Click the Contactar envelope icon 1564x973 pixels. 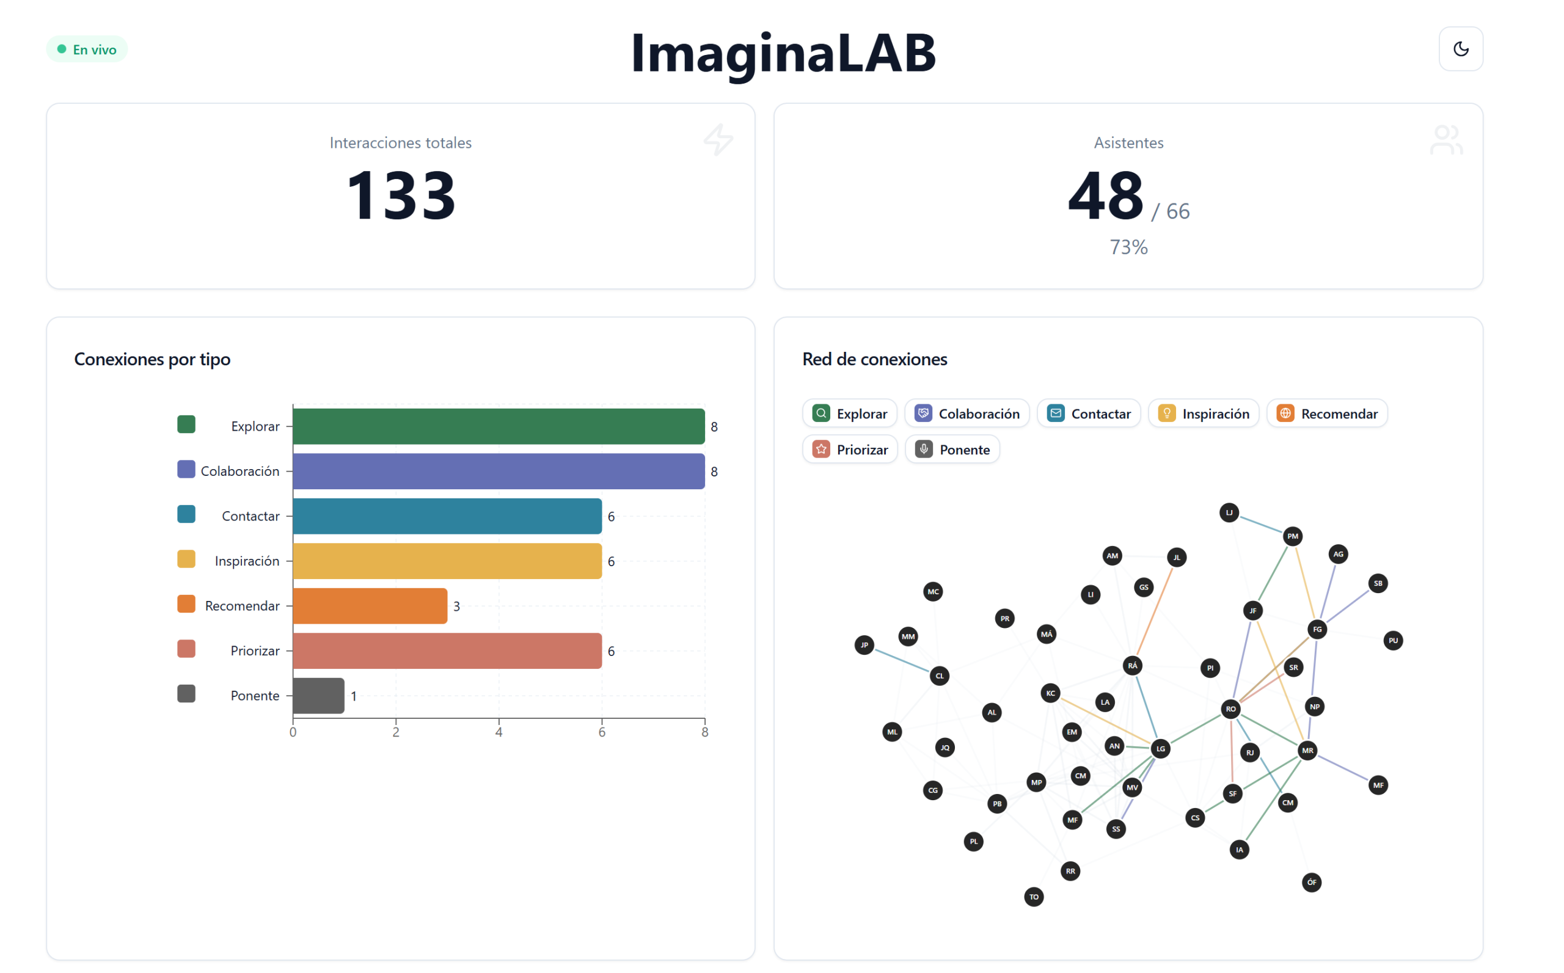[x=1056, y=413]
